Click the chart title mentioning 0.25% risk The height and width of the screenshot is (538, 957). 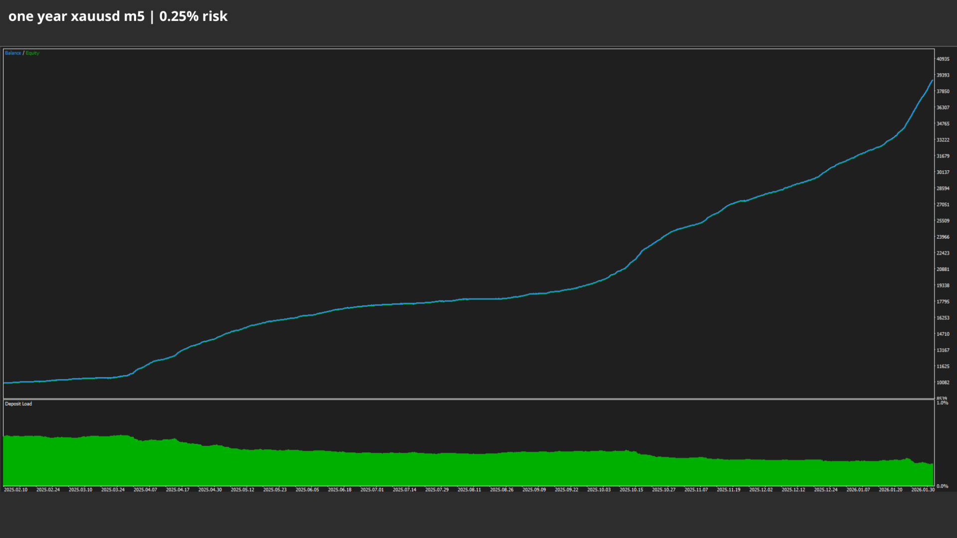(118, 16)
